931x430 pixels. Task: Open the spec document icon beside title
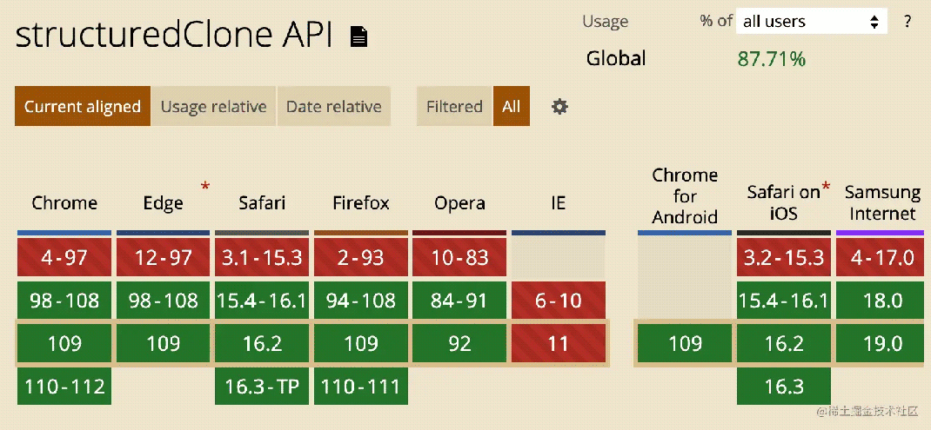pos(358,36)
